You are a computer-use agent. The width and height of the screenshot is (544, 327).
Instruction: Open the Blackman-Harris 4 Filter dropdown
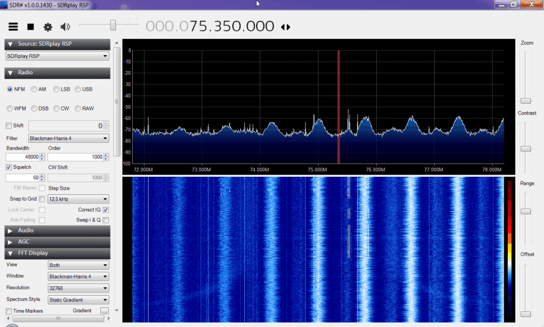(x=68, y=137)
